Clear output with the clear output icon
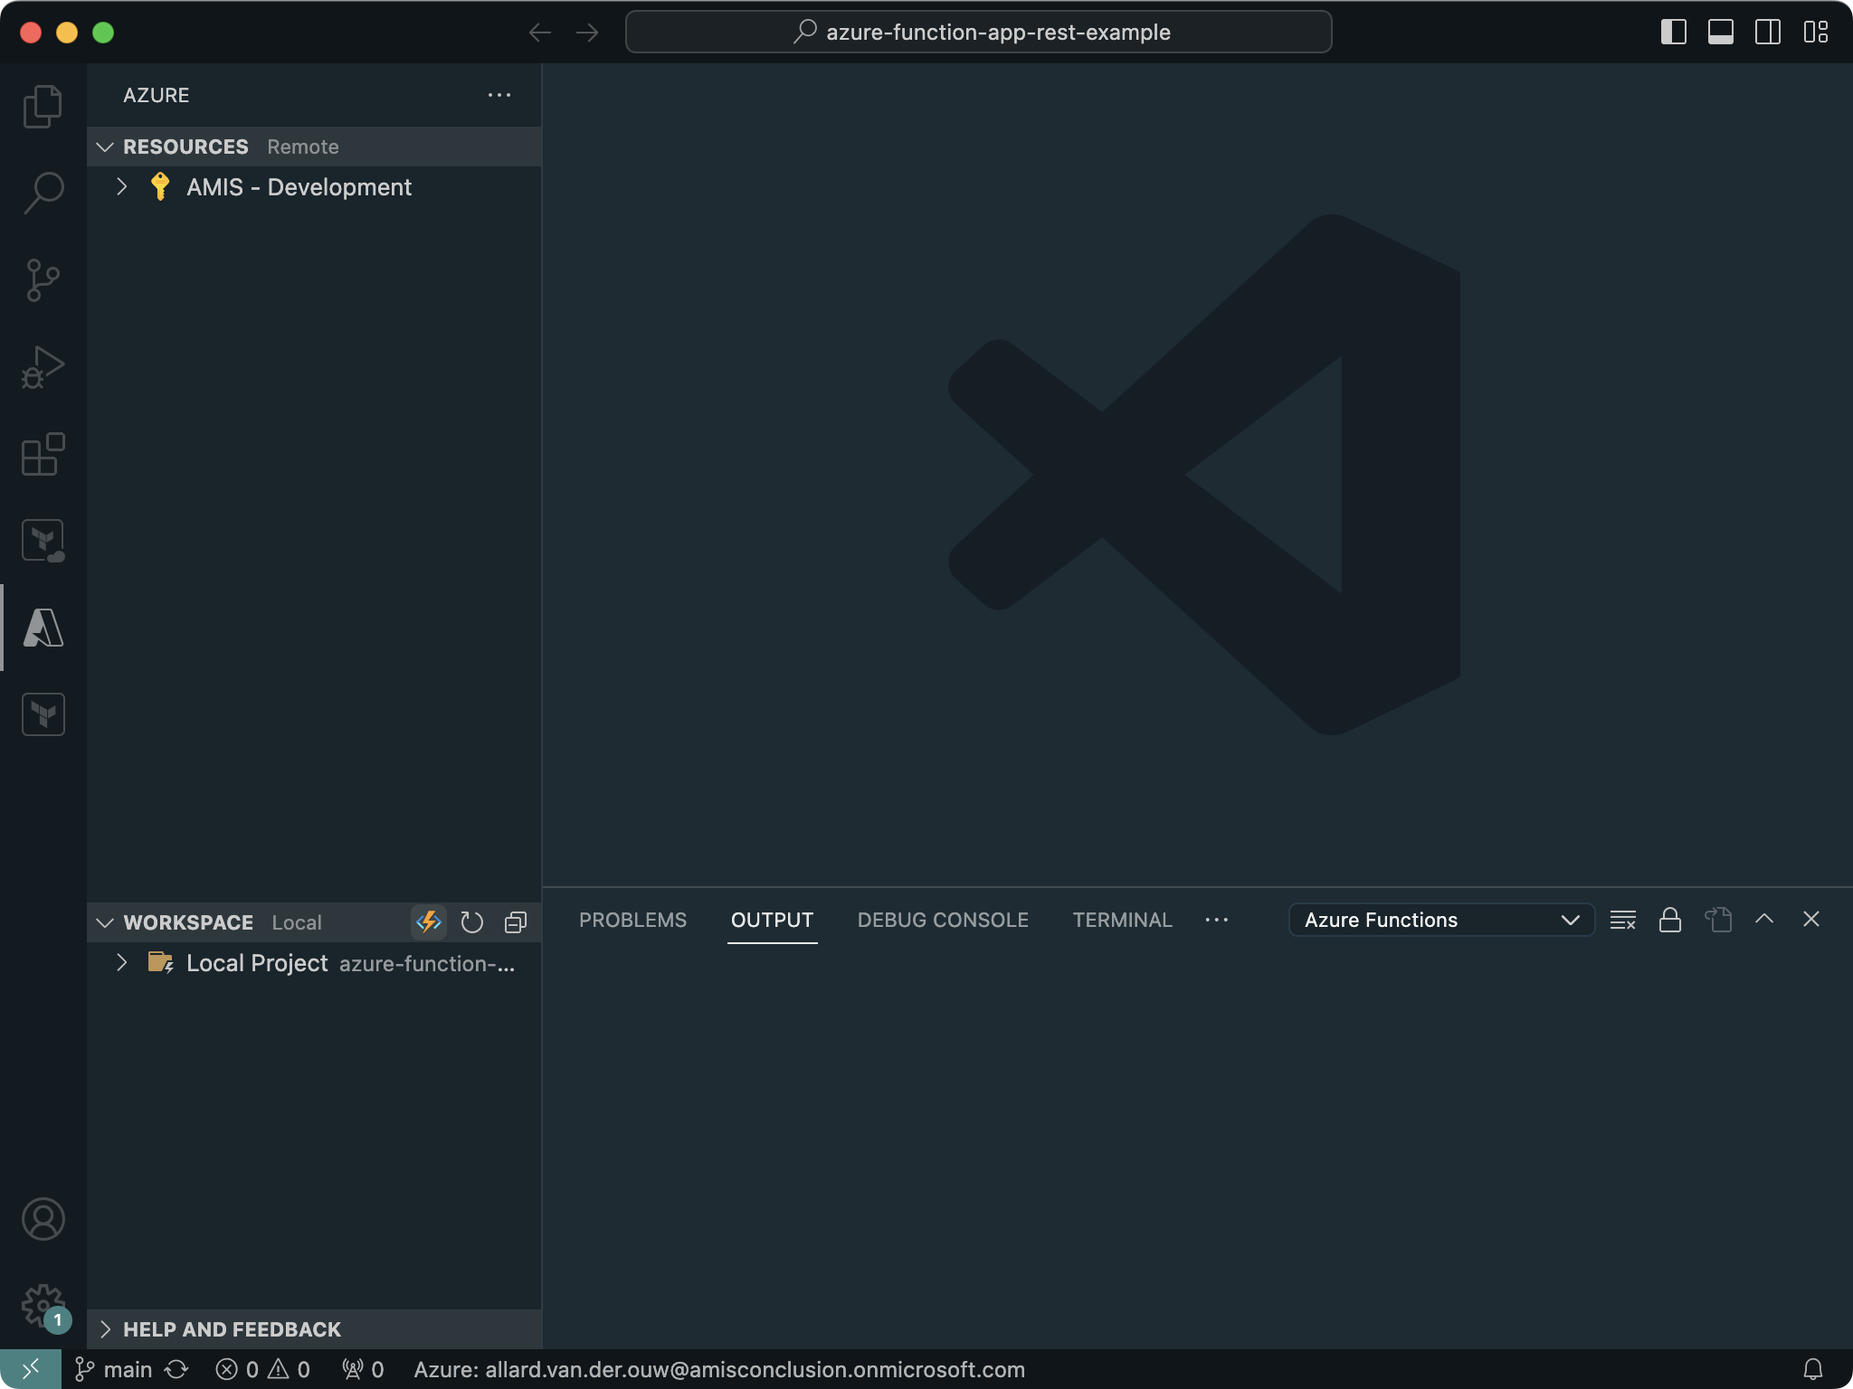 [1622, 920]
